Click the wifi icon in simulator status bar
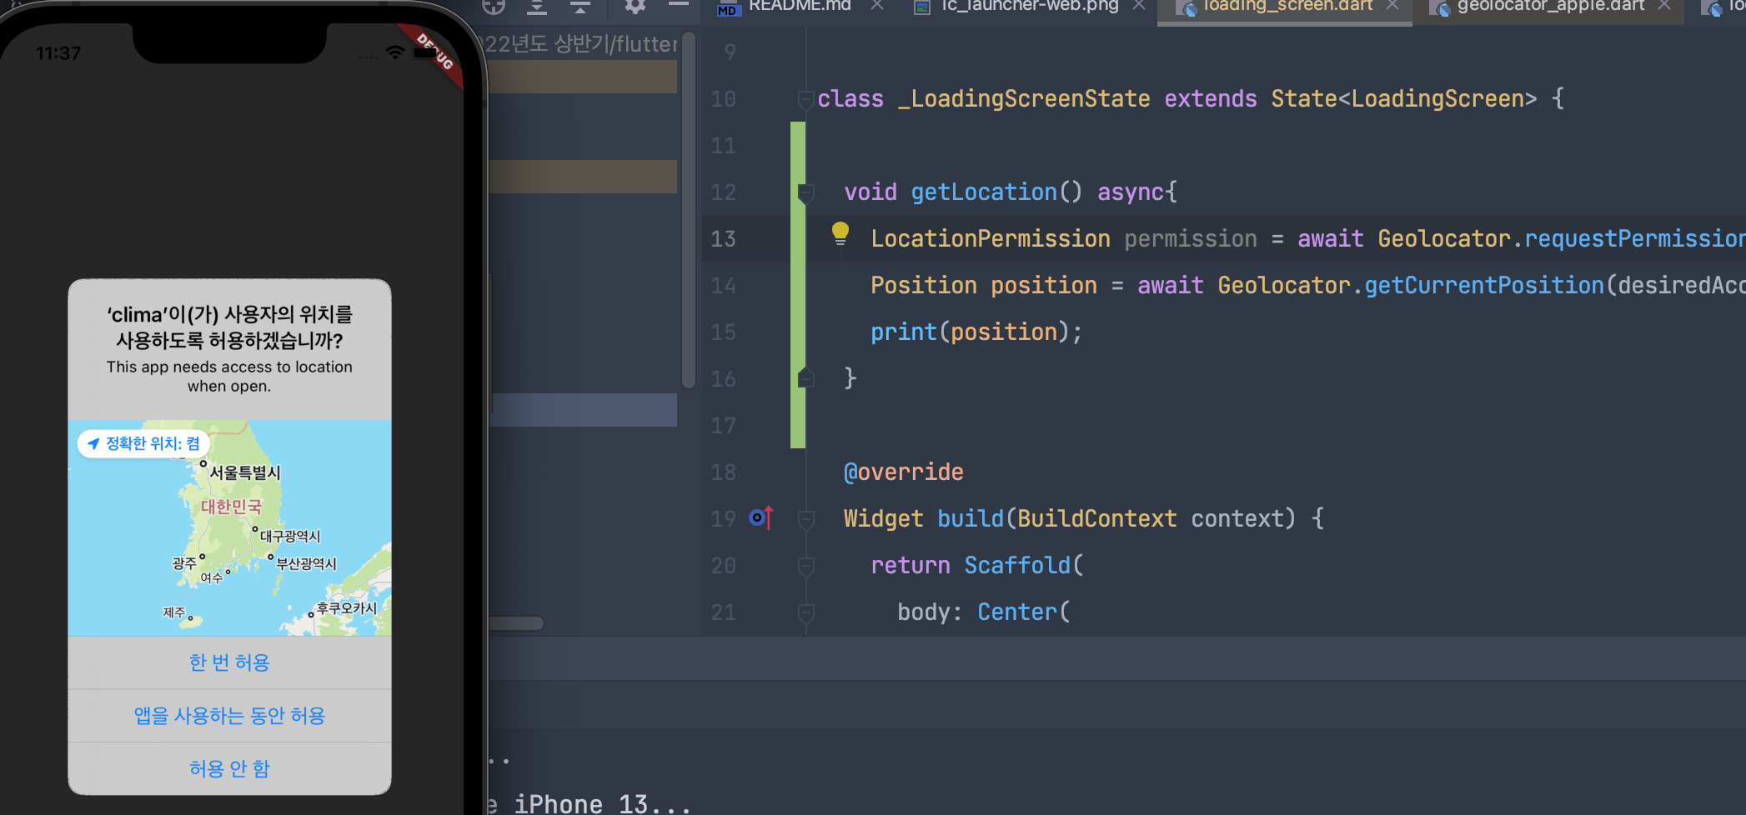The height and width of the screenshot is (815, 1746). [x=395, y=53]
